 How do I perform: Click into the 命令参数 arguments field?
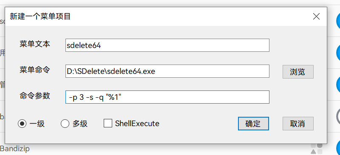coord(167,97)
